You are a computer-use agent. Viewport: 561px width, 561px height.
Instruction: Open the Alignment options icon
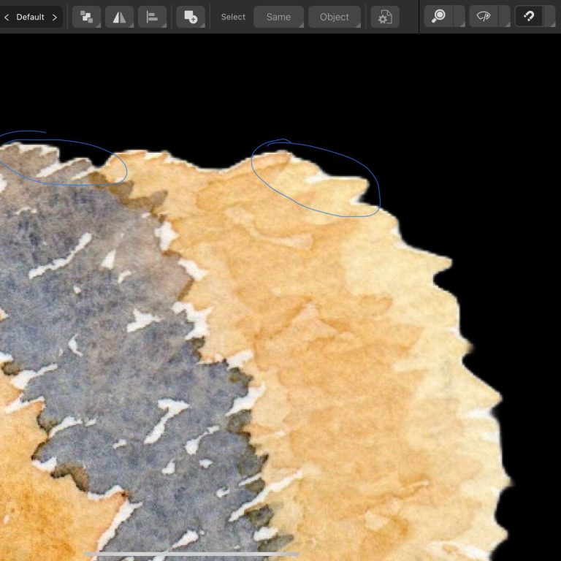coord(152,17)
